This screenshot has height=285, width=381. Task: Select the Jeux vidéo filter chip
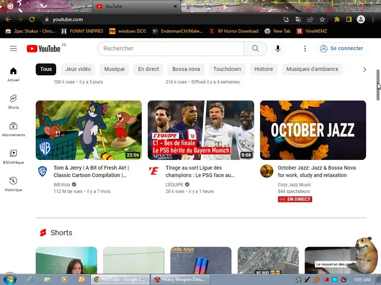tap(78, 69)
